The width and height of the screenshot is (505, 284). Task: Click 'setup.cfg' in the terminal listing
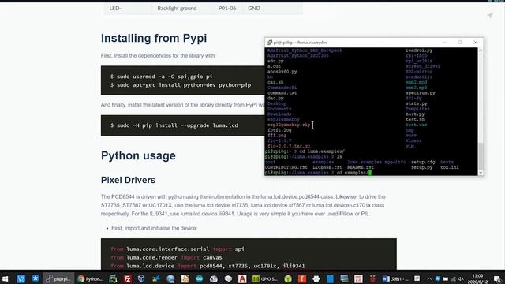(423, 162)
